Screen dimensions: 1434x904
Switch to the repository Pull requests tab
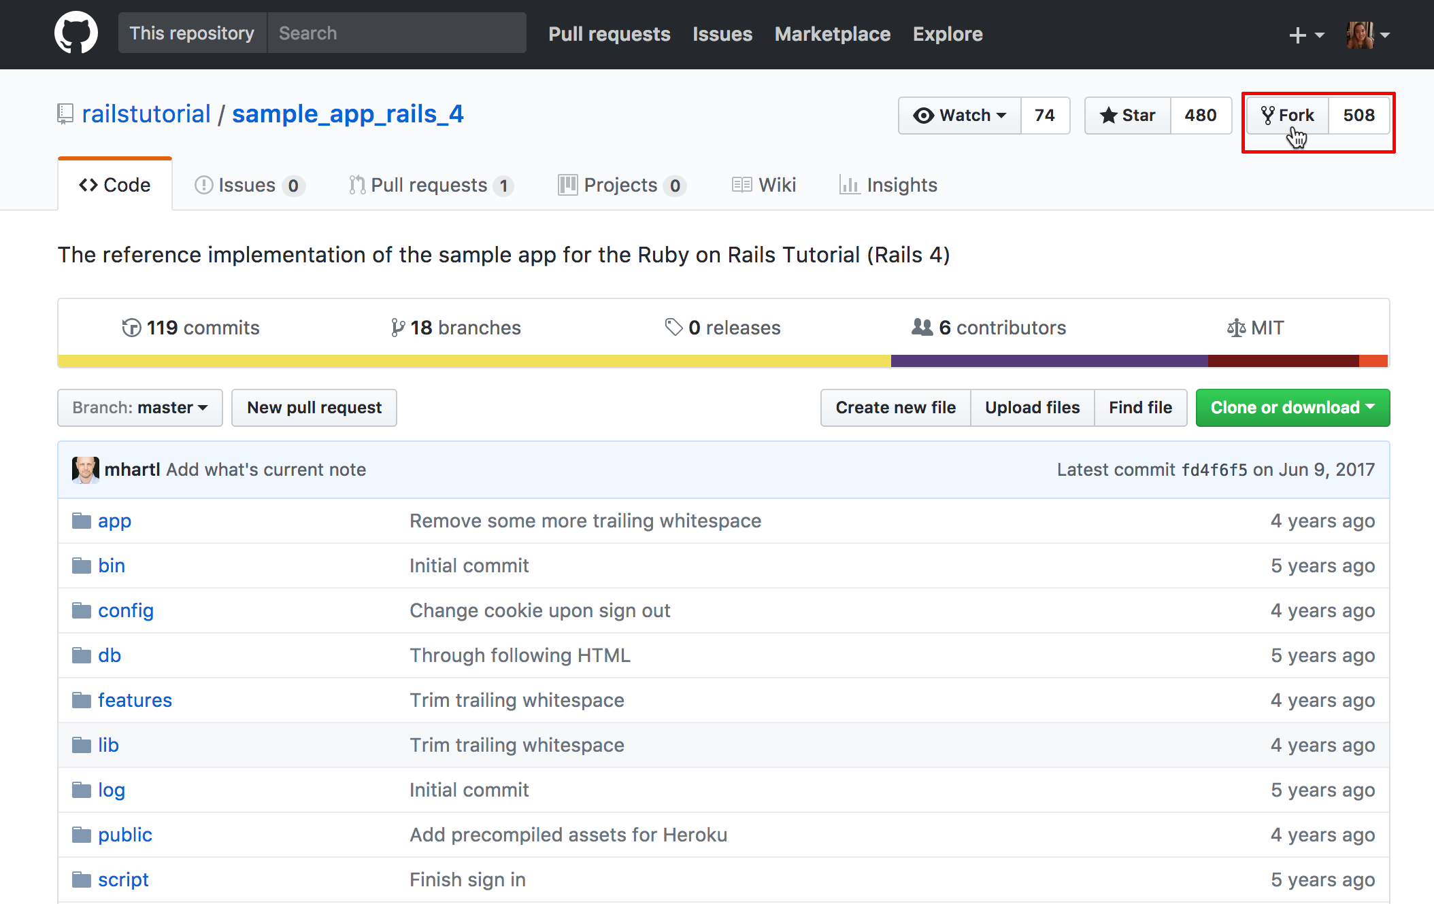pyautogui.click(x=431, y=185)
